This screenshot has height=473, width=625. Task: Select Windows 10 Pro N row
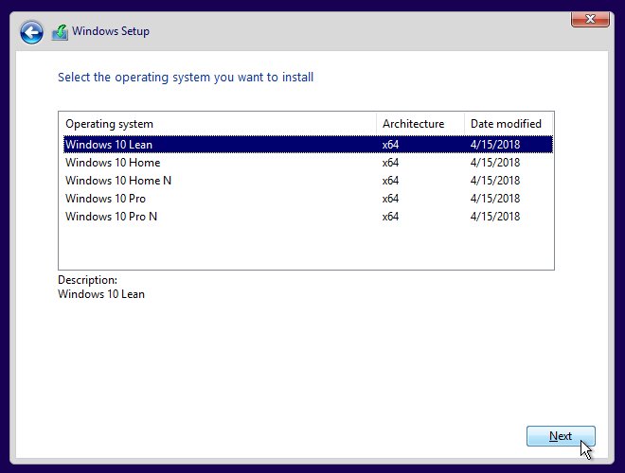pos(308,217)
